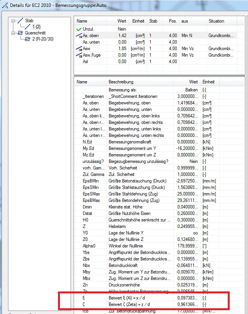Select the Hebelarm Z row
Screen dimensions: 248x314
[147, 226]
